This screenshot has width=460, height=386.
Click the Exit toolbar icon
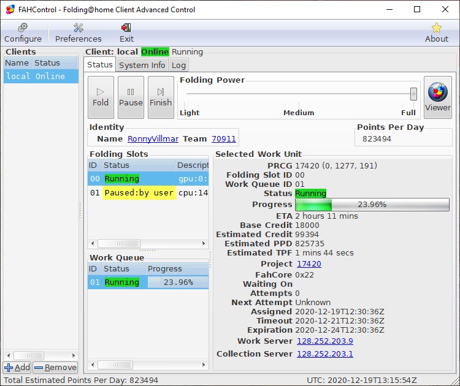(x=126, y=33)
